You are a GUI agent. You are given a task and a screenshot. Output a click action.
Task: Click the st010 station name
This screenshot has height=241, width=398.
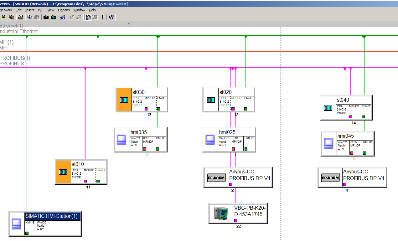(x=78, y=164)
